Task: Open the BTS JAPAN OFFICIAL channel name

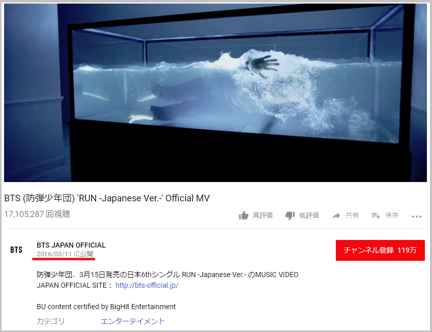Action: click(71, 245)
